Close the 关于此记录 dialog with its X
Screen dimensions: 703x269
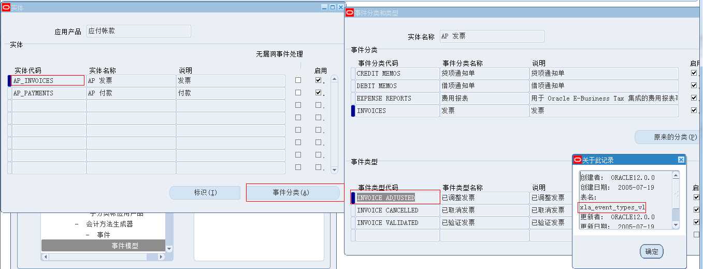click(x=681, y=160)
